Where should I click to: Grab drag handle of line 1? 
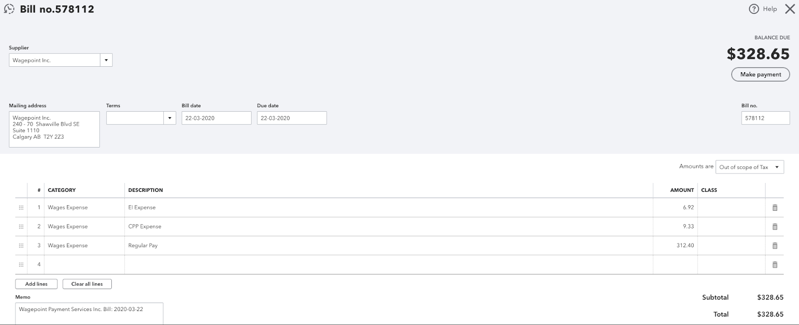tap(21, 208)
